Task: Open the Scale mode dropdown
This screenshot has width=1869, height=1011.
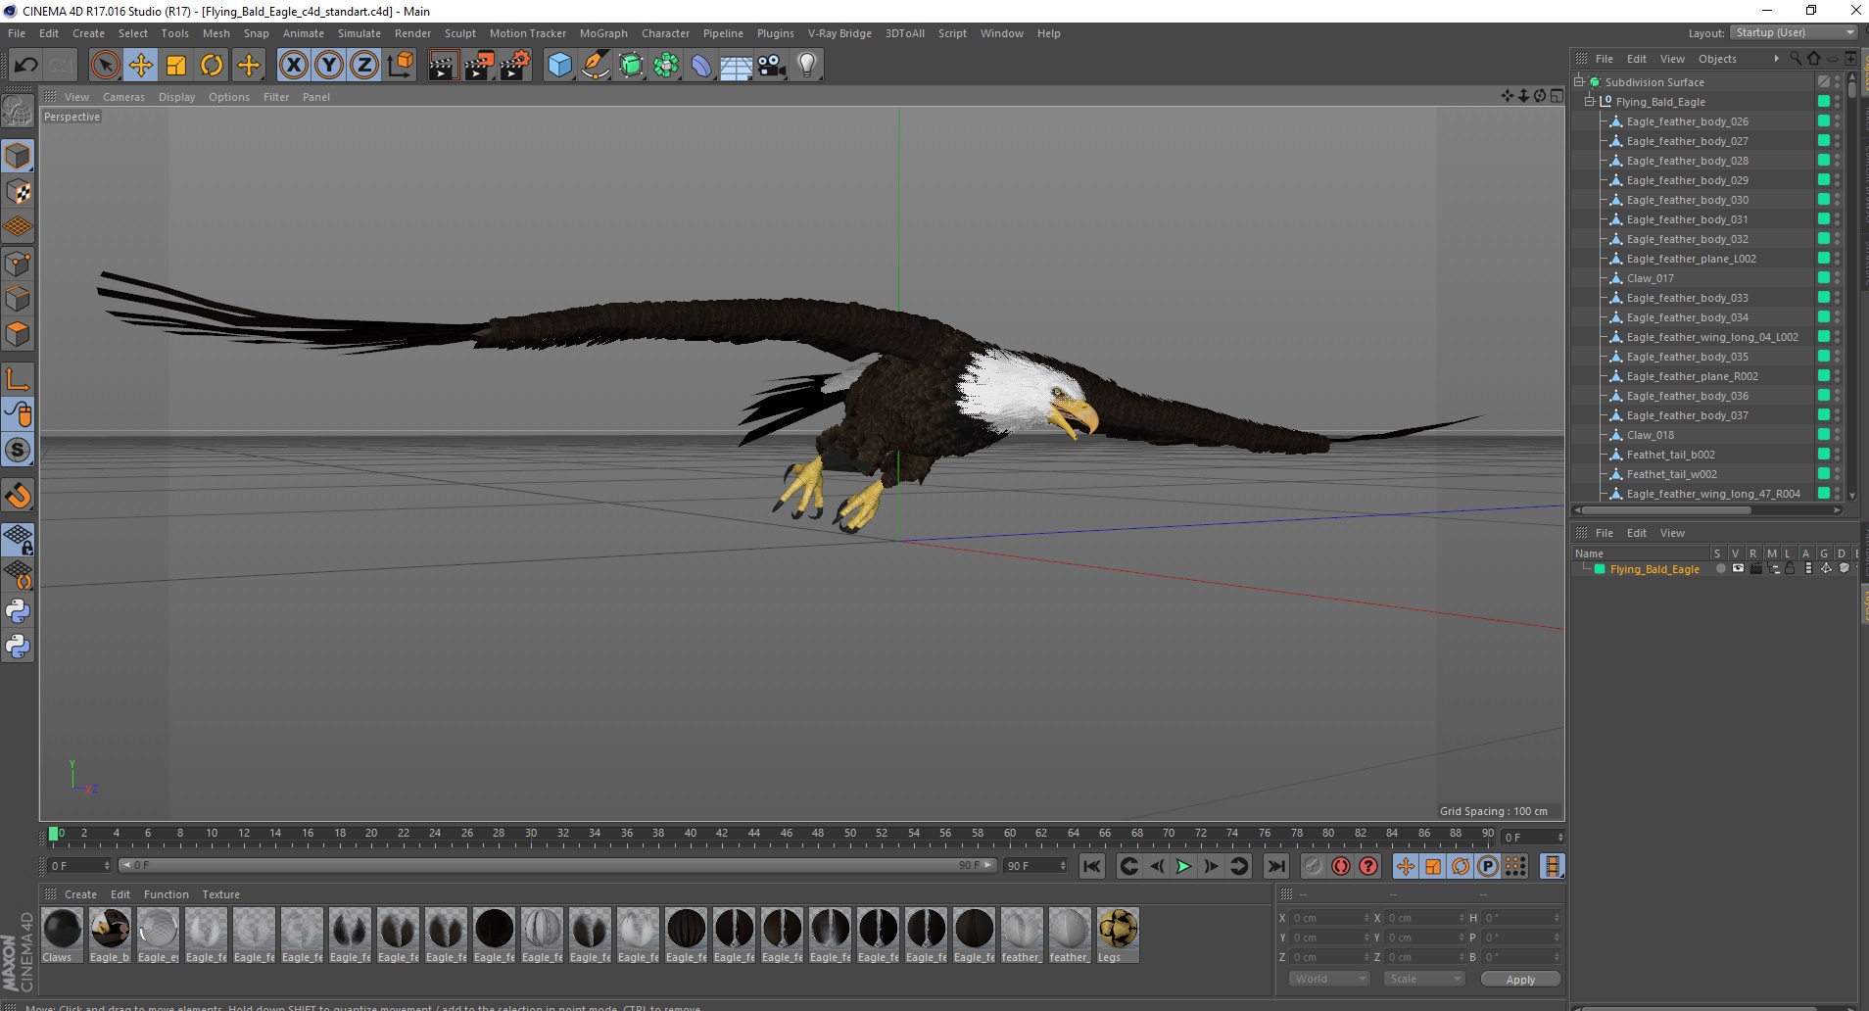Action: (x=1424, y=979)
